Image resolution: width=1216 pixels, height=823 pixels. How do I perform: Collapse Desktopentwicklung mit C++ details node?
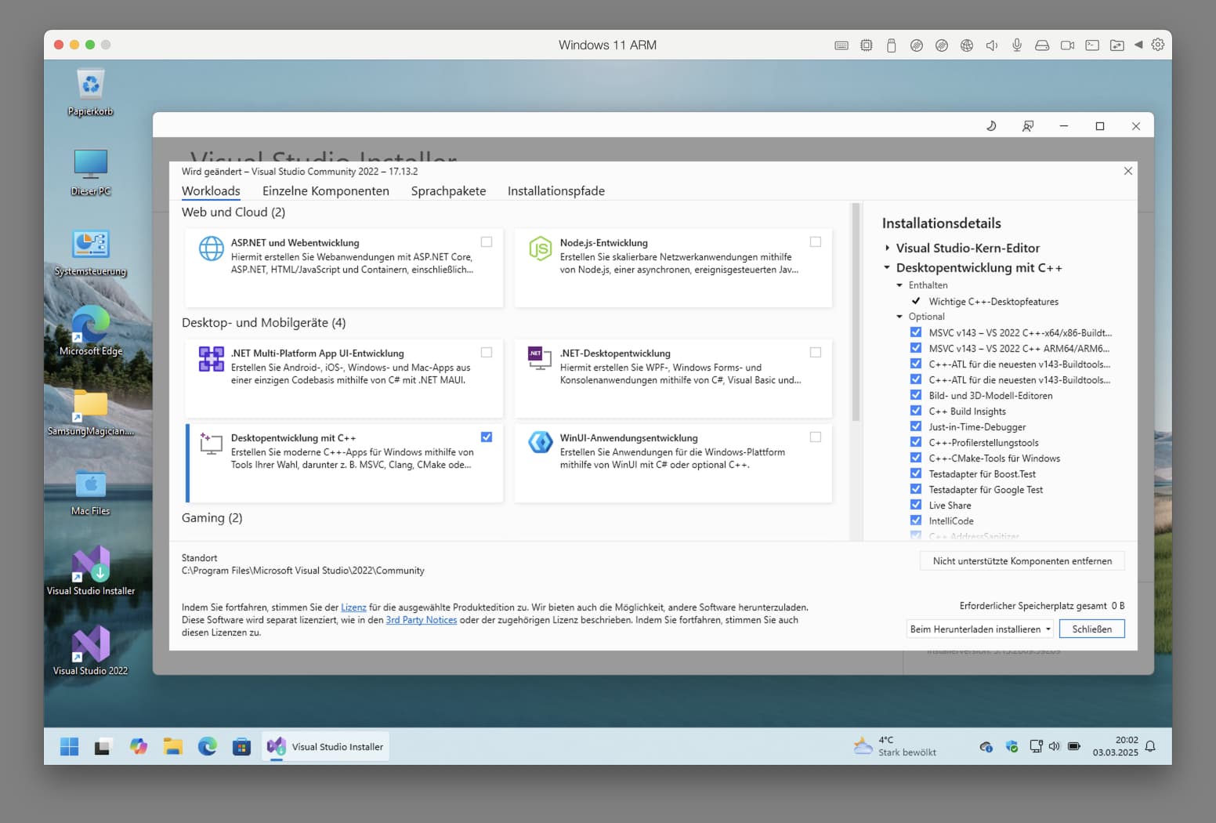point(888,267)
